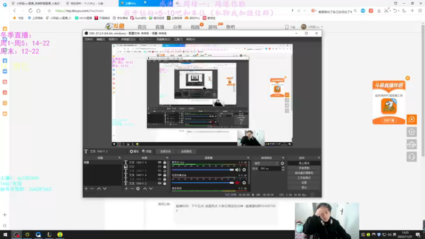Open Mic/Aux gear settings in the mixer
Screen dimensions: 425x239
244,170
